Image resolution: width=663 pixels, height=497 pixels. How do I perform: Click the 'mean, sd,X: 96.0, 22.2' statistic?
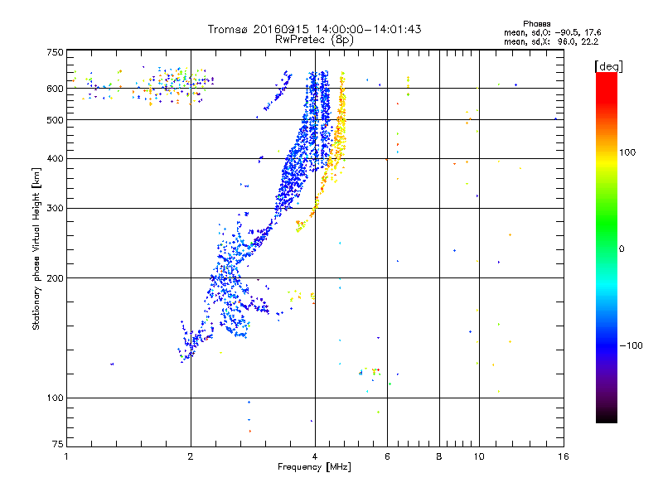click(x=551, y=42)
